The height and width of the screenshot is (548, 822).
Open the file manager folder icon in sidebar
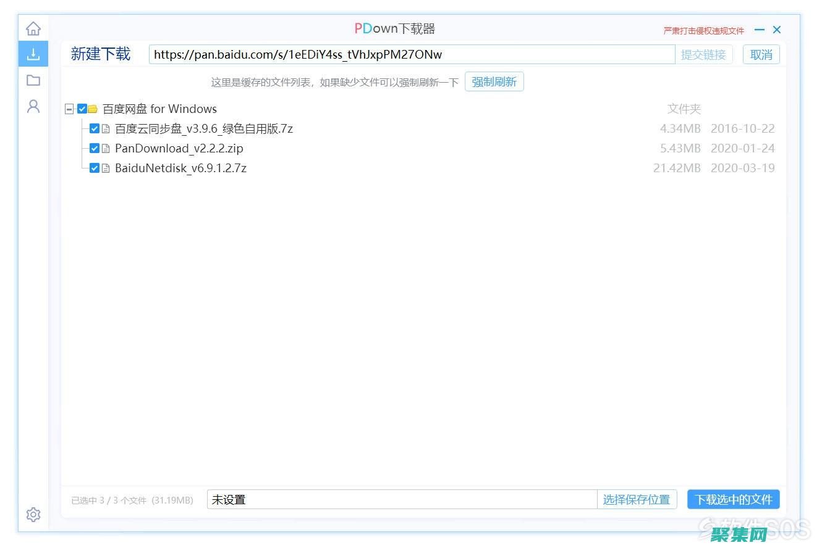click(x=33, y=80)
